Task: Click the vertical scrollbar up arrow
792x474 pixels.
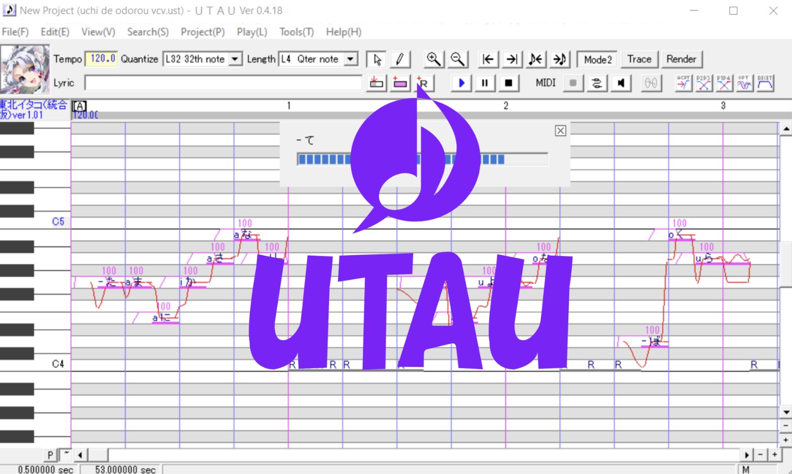Action: point(786,129)
